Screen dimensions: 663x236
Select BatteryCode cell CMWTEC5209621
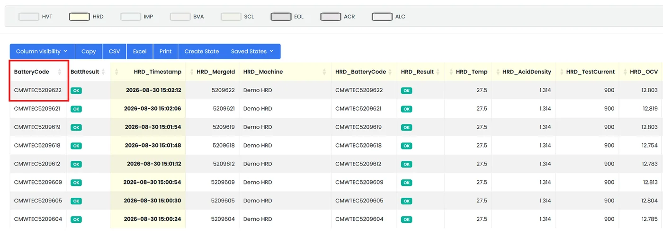pyautogui.click(x=38, y=109)
